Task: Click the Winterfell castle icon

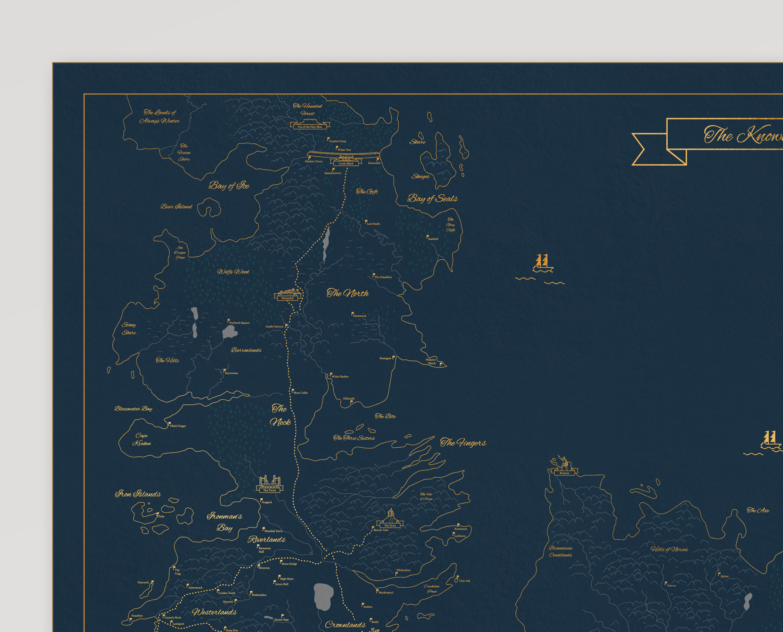Action: [x=288, y=294]
